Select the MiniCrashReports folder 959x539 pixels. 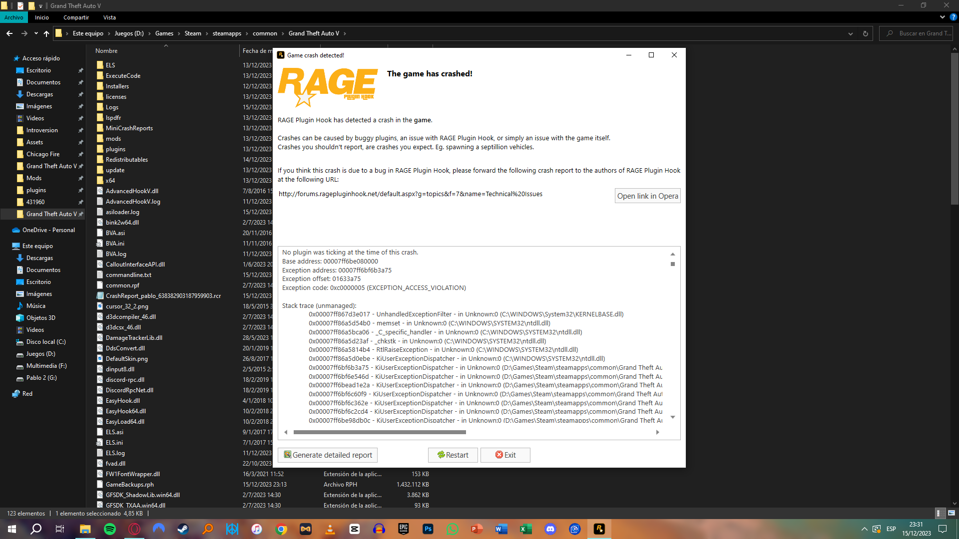coord(129,128)
